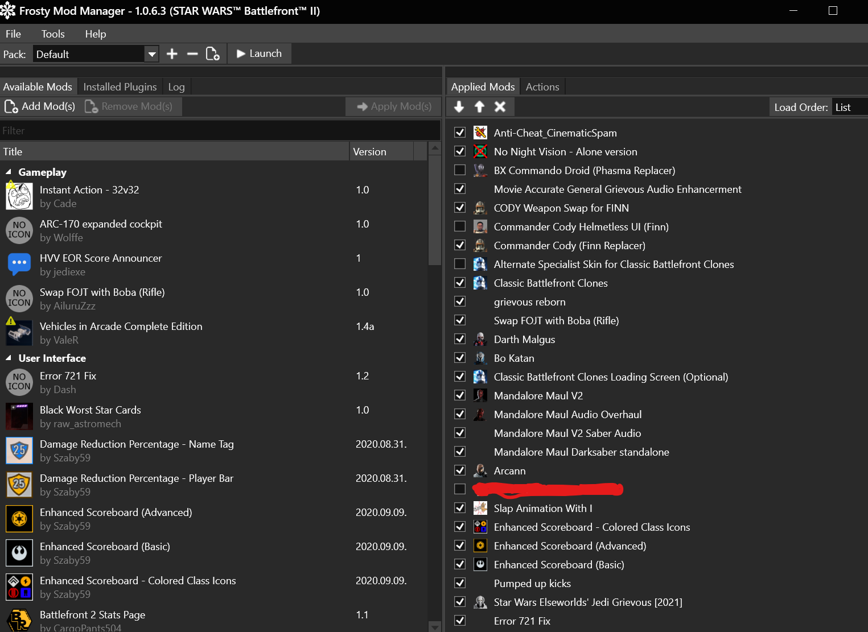Click the Remove Mod(s) button

point(129,106)
